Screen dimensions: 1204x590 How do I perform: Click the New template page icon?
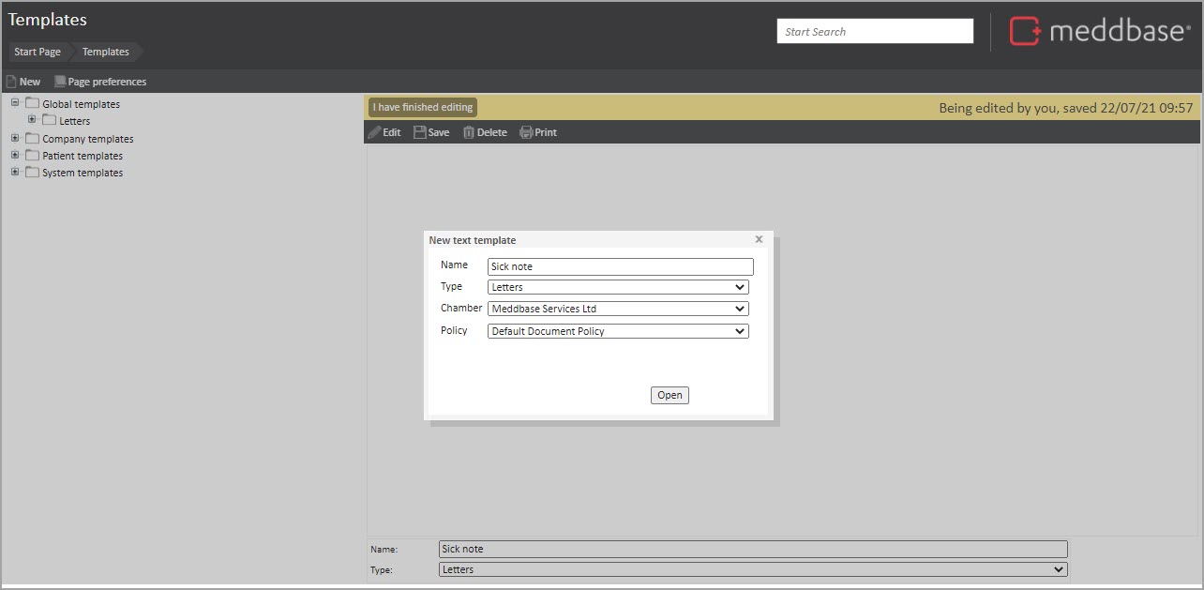coord(11,82)
